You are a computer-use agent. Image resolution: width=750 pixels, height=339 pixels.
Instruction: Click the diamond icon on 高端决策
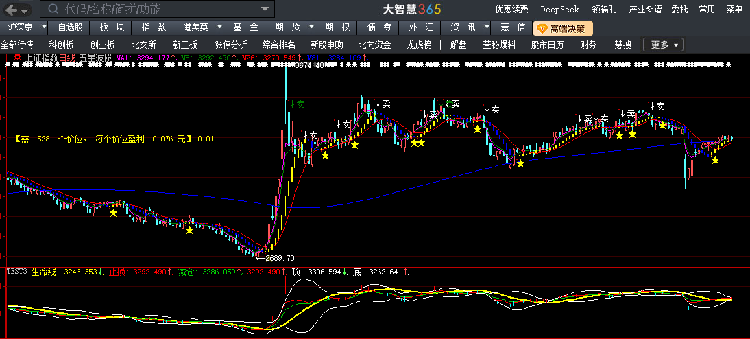(542, 29)
